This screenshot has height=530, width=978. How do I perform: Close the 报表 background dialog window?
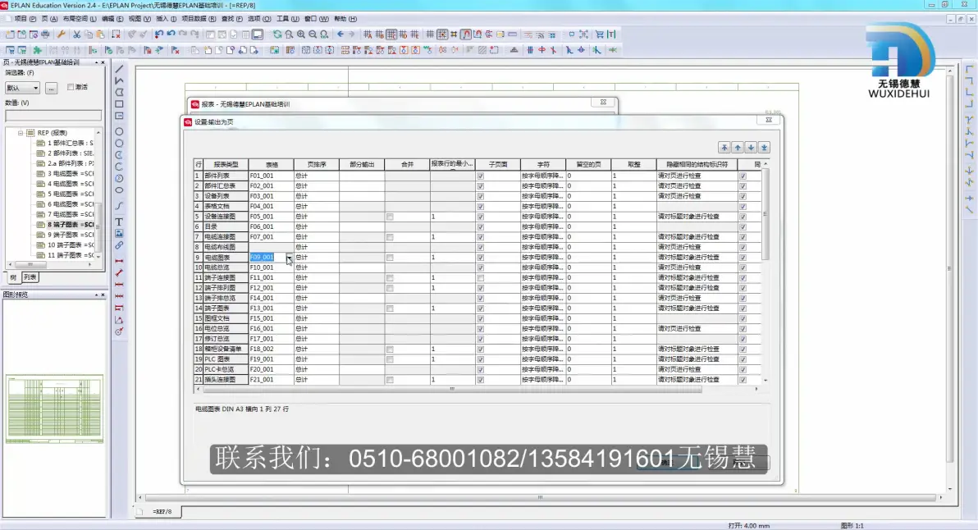click(x=603, y=103)
